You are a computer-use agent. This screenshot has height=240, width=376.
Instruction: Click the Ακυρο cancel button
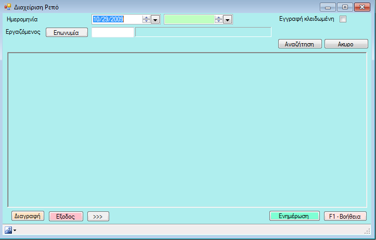pos(346,44)
